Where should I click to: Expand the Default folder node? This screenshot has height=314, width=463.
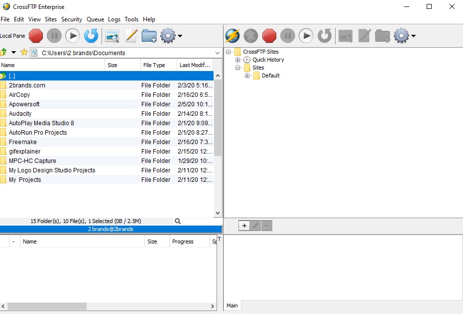pyautogui.click(x=247, y=76)
